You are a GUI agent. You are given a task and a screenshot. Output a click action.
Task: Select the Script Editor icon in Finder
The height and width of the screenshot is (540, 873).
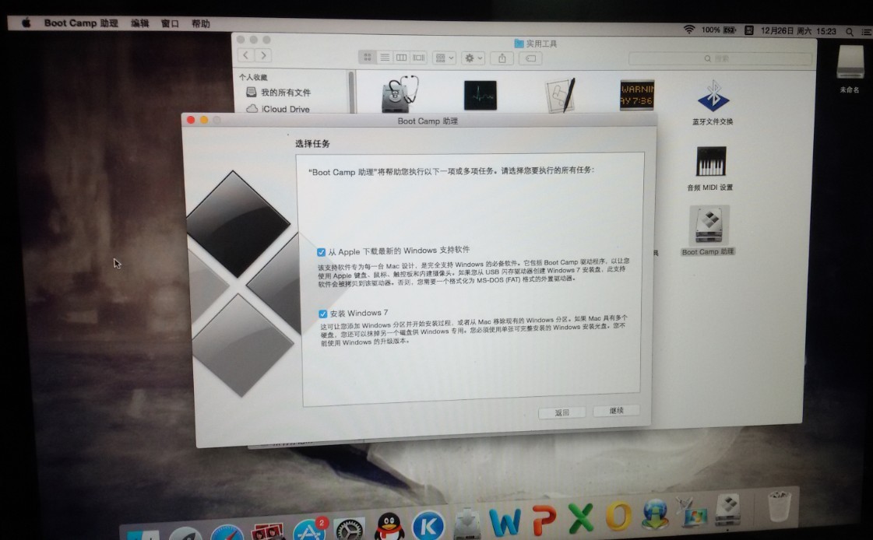560,95
